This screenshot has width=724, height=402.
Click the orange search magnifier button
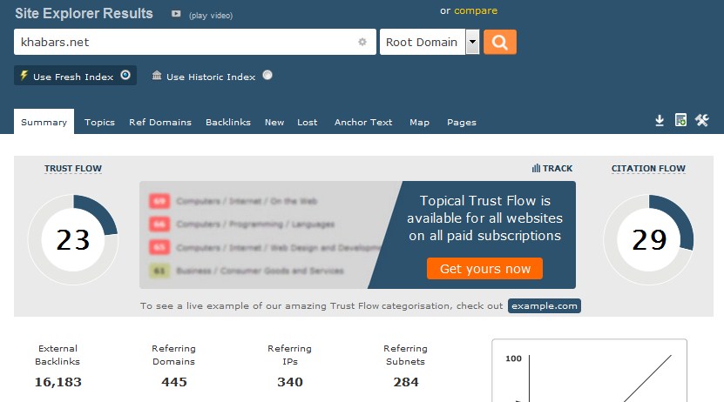point(499,42)
